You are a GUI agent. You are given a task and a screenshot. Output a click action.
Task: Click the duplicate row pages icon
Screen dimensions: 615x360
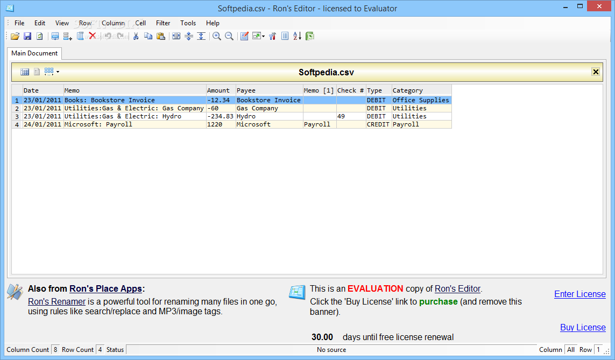pos(80,36)
